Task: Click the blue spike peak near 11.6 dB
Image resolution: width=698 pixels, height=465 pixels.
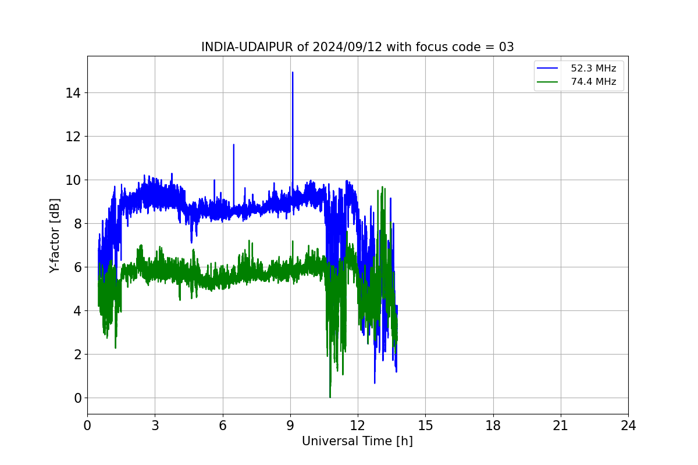Action: click(234, 145)
